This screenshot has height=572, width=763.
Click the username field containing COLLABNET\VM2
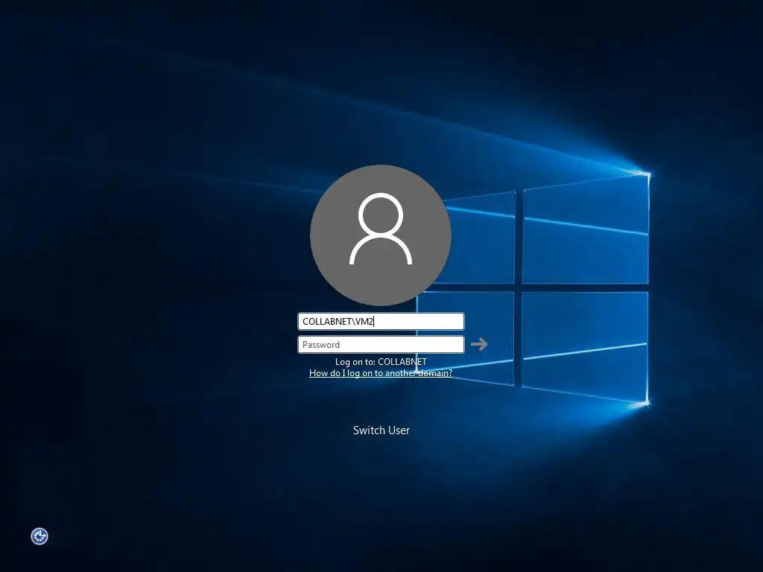381,322
